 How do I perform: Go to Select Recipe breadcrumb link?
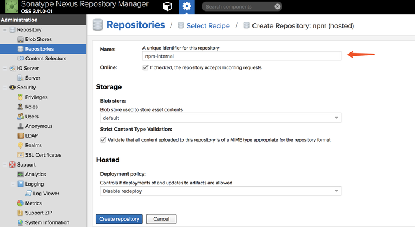[208, 26]
